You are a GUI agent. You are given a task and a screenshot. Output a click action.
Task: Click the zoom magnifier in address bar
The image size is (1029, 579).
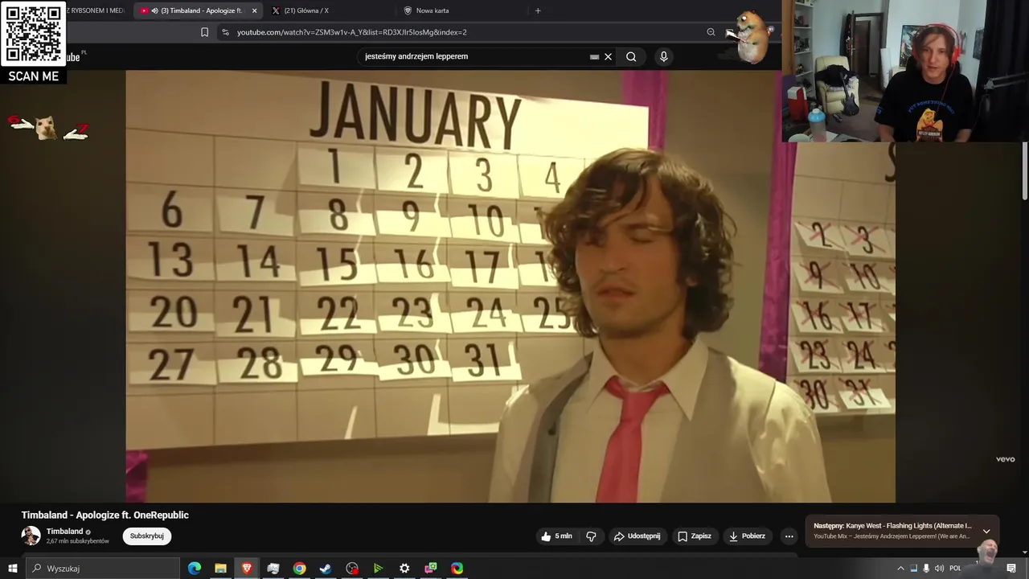click(x=711, y=32)
